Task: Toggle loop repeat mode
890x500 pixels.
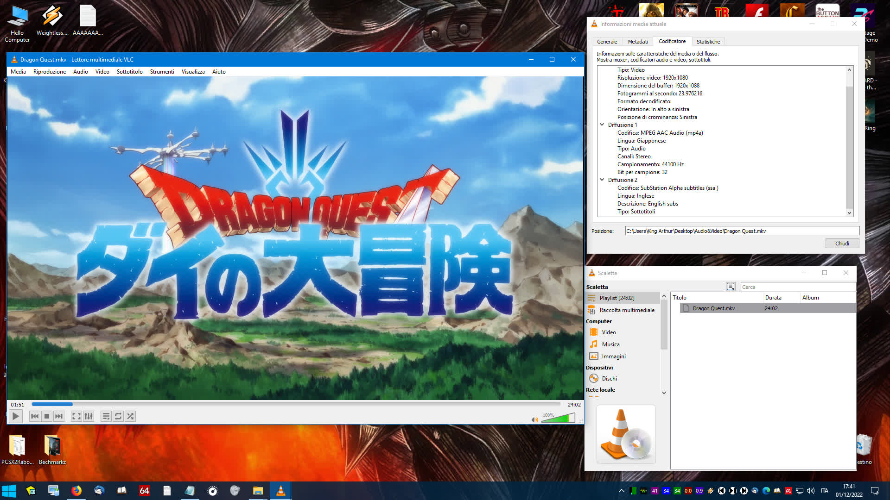Action: coord(118,416)
